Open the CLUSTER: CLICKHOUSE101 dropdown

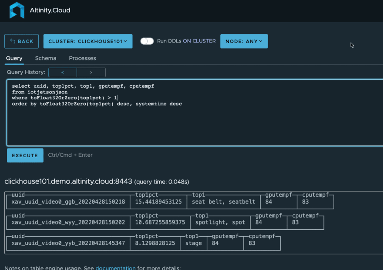[88, 41]
